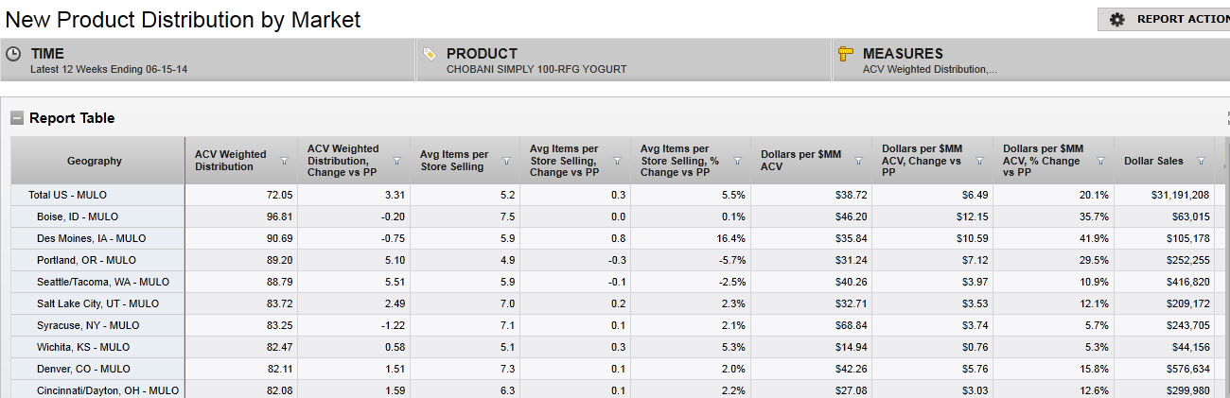The height and width of the screenshot is (398, 1230).
Task: Filter the Dollars per $MM ACV column
Action: pos(858,162)
